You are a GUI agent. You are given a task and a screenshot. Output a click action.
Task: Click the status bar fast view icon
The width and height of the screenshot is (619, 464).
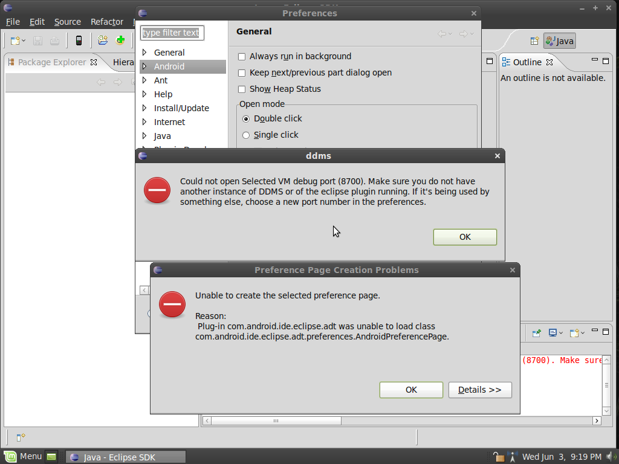click(x=21, y=437)
